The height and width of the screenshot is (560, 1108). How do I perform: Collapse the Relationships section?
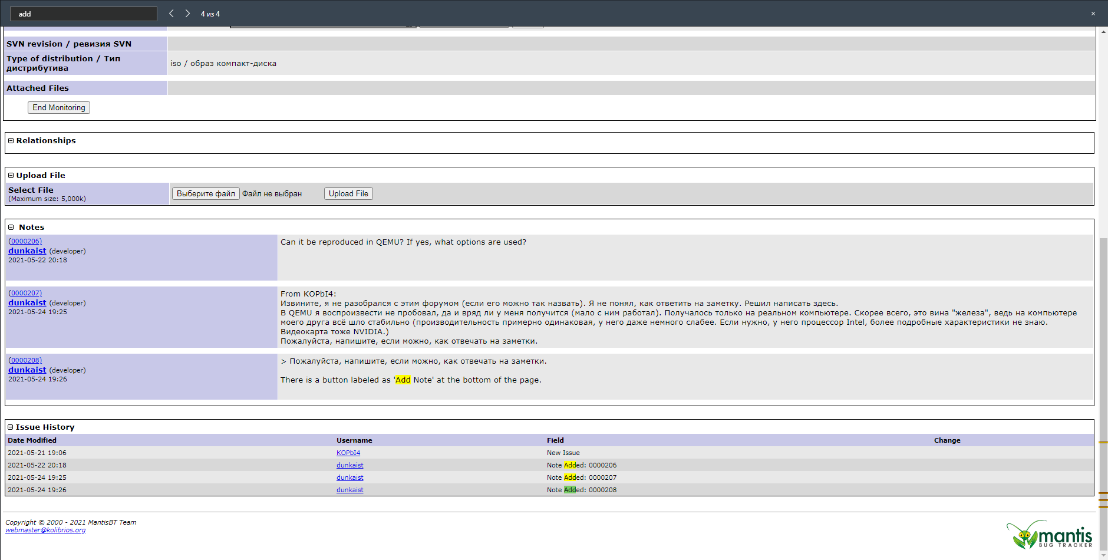point(11,141)
